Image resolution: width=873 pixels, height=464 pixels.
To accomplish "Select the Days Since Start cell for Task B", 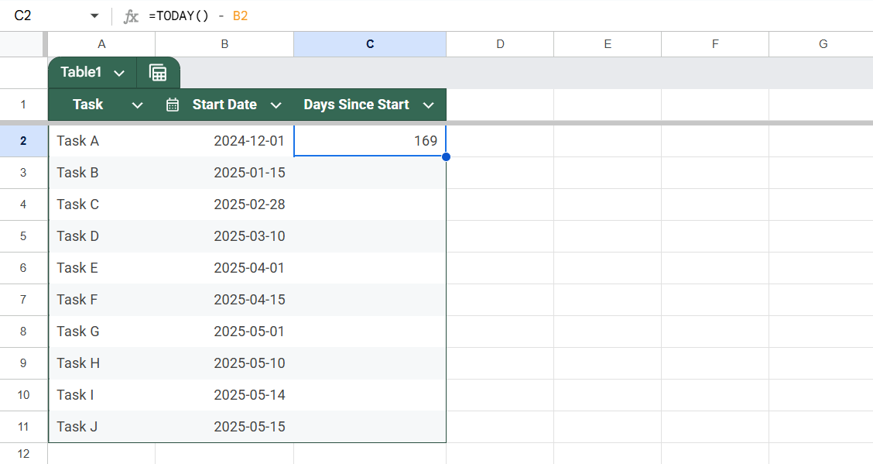I will 370,173.
